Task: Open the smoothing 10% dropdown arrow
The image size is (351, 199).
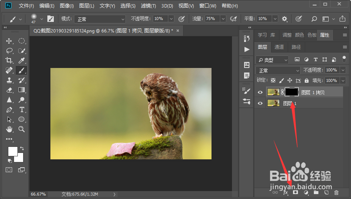Action: tap(275, 19)
